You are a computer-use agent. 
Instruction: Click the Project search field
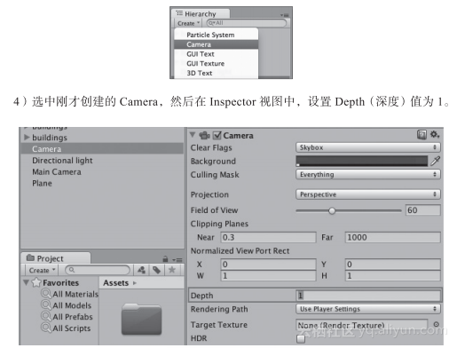[x=98, y=270]
